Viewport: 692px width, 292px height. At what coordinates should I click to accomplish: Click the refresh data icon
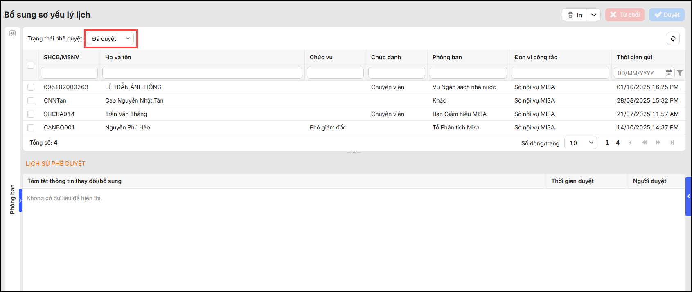(x=673, y=38)
